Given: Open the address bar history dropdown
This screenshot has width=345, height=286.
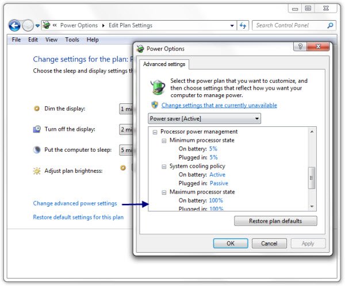Looking at the screenshot, I should [232, 26].
